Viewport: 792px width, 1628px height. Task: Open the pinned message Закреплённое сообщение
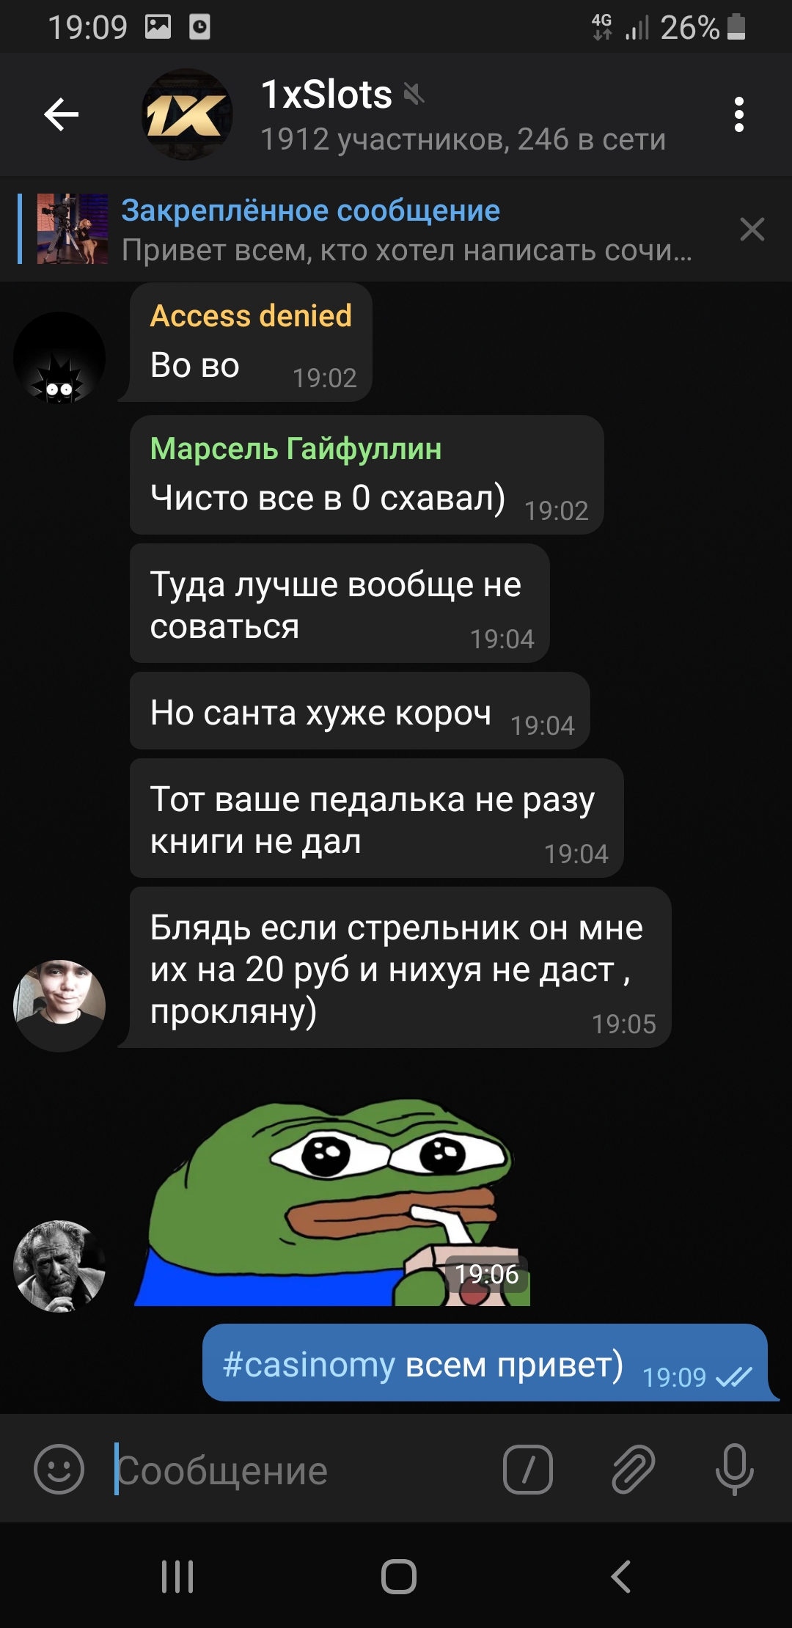point(407,230)
